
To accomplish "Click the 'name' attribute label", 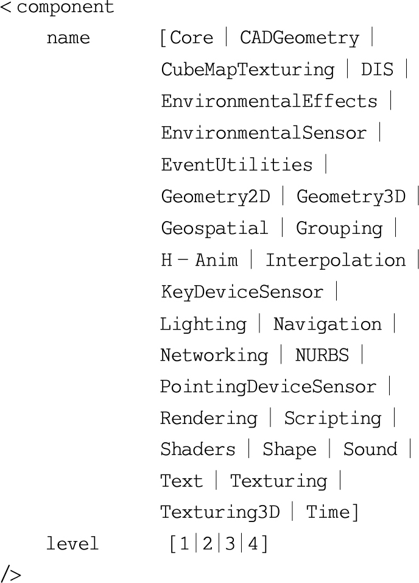I will point(68,38).
